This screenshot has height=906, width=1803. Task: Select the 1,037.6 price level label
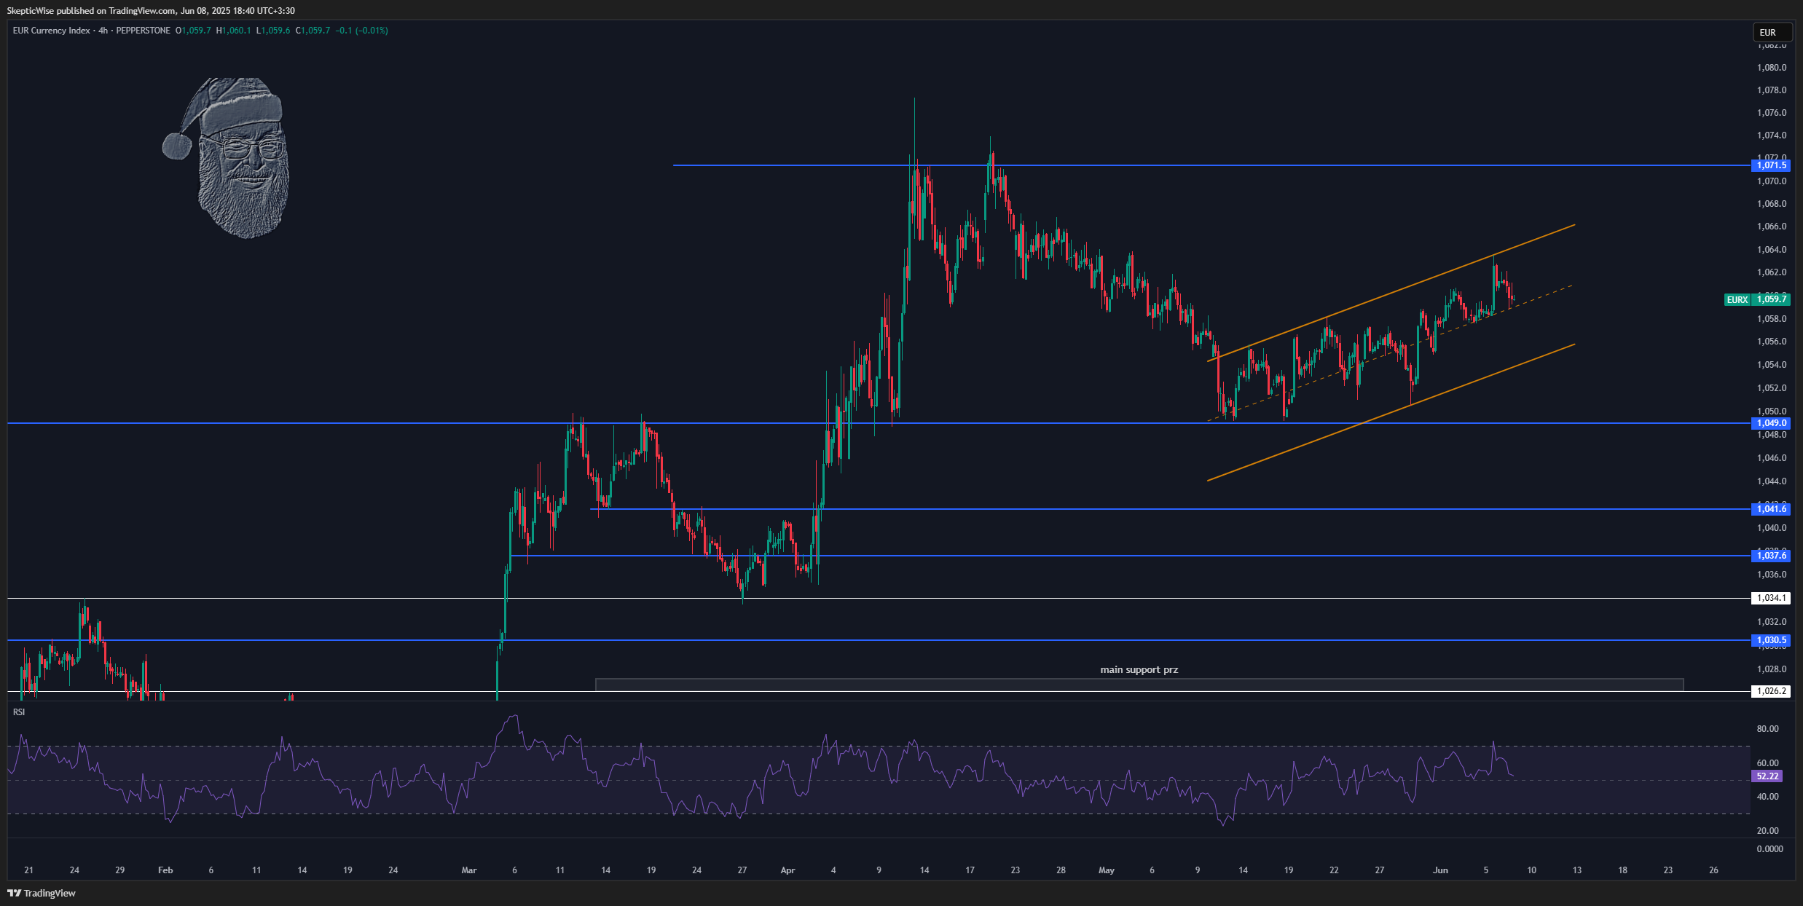(1771, 556)
